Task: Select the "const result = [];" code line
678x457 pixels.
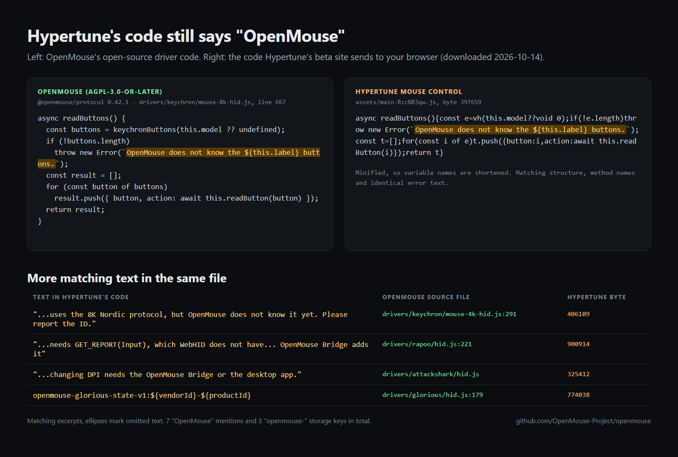Action: (x=84, y=175)
